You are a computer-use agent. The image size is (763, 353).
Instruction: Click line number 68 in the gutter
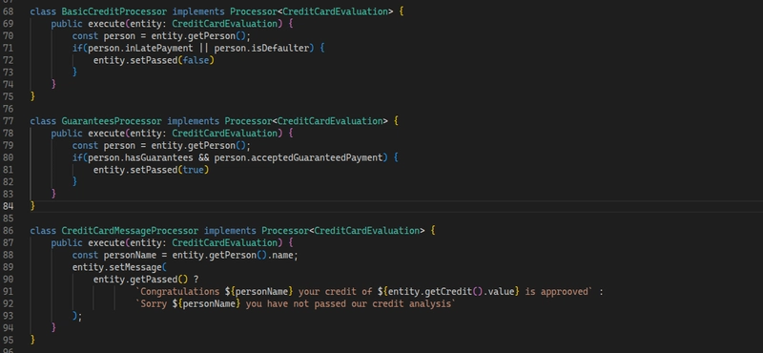9,11
